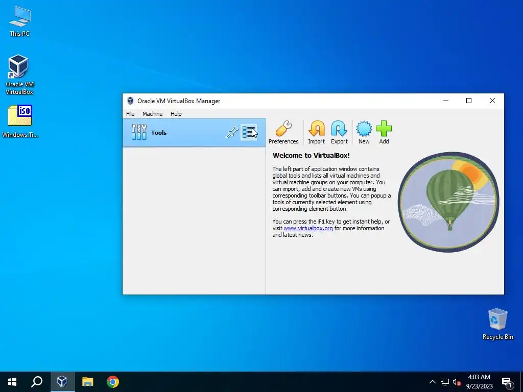This screenshot has height=392, width=523.
Task: Minimize the VirtualBox Manager window
Action: (445, 101)
